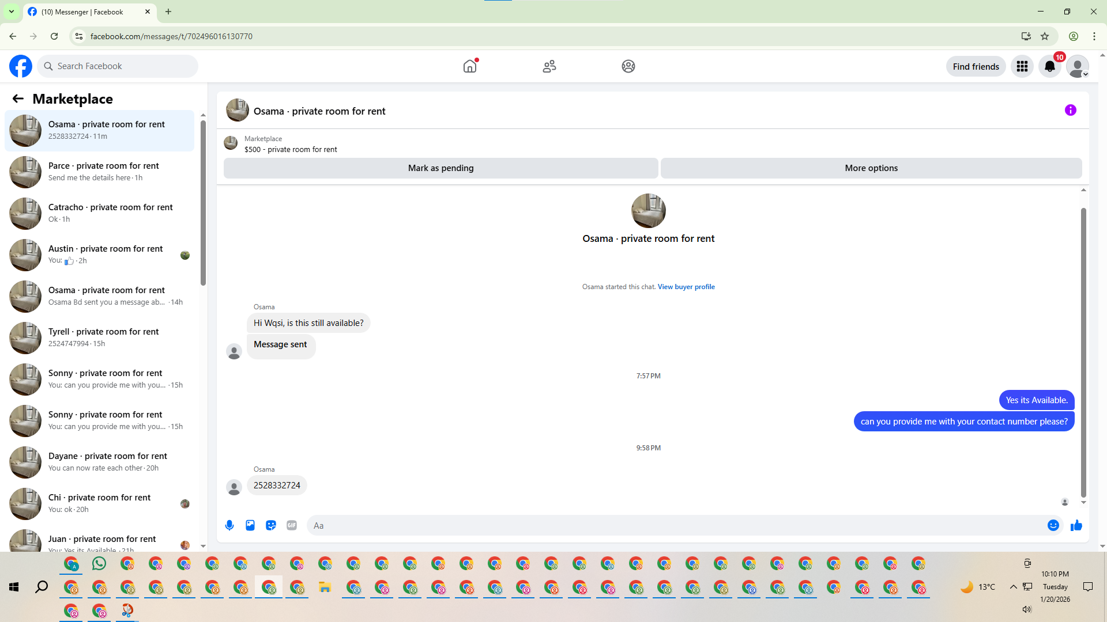Click the large listing photo in conversation
The image size is (1107, 622).
tap(649, 211)
